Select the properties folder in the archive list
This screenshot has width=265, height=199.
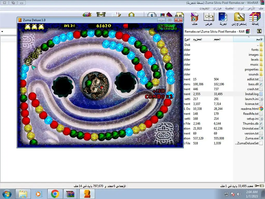pyautogui.click(x=254, y=69)
